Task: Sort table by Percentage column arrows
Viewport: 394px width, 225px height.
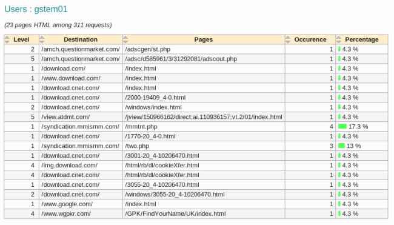Action: [x=339, y=39]
